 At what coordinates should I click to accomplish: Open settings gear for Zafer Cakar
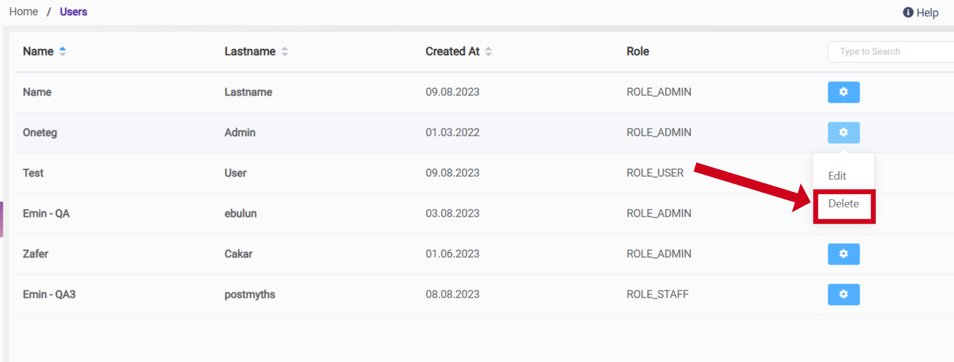pos(843,254)
